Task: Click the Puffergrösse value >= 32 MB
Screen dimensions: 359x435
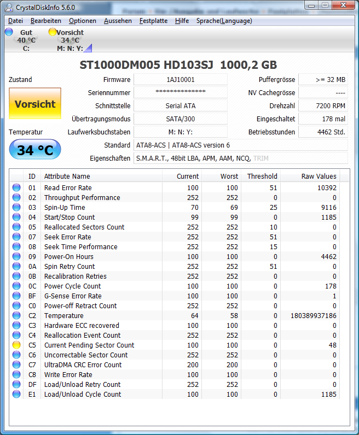Action: 323,80
